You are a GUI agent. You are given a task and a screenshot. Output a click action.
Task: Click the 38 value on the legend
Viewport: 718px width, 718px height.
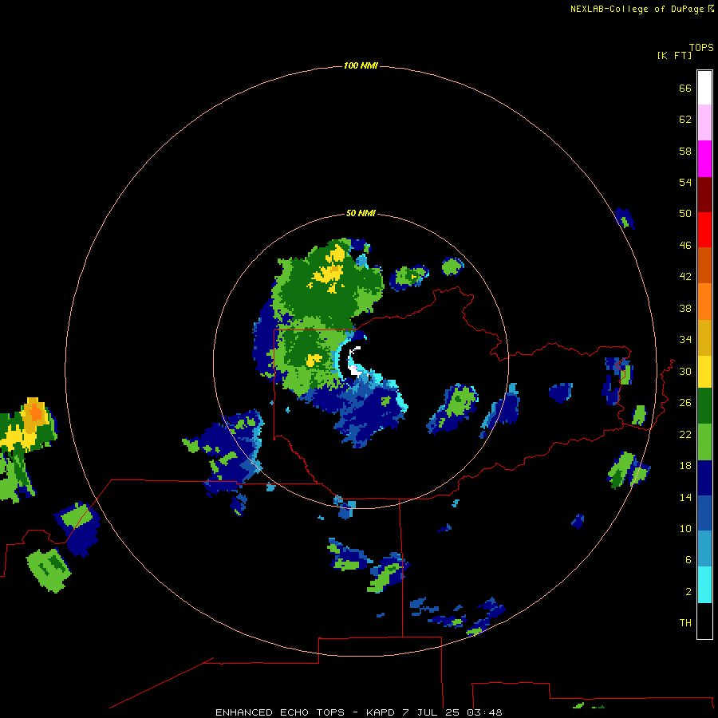685,309
